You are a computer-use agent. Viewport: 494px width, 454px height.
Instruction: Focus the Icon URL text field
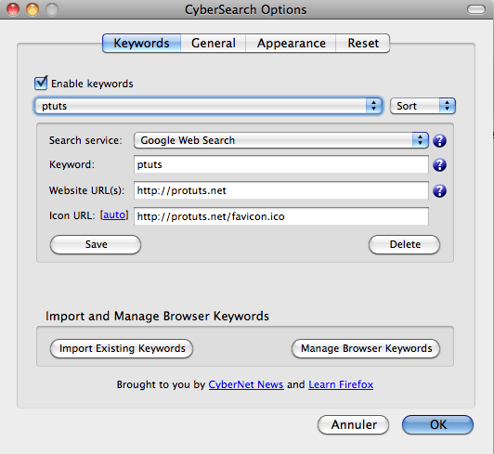[281, 216]
